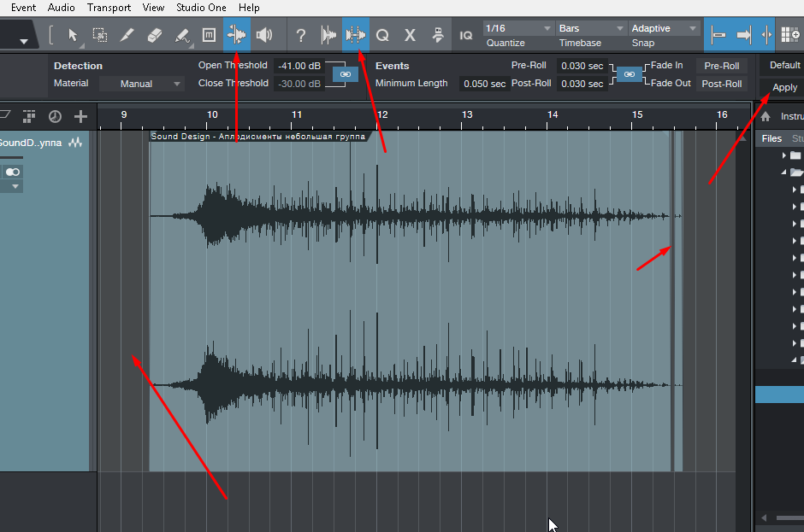Open the Help menu

coord(249,8)
